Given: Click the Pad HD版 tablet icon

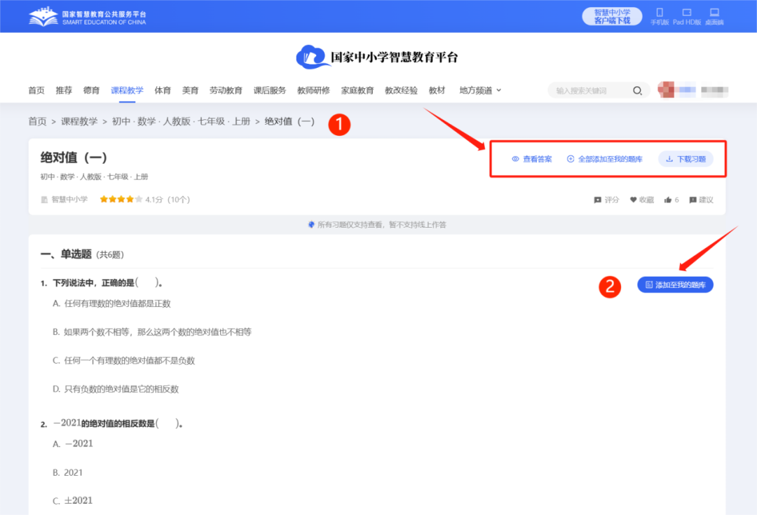Looking at the screenshot, I should click(686, 13).
